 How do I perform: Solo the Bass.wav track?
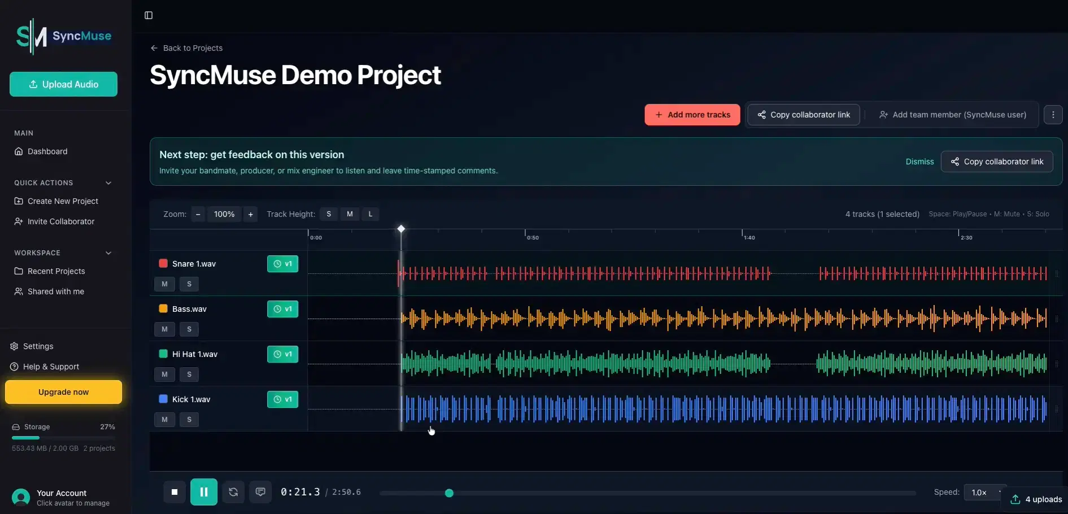point(189,329)
